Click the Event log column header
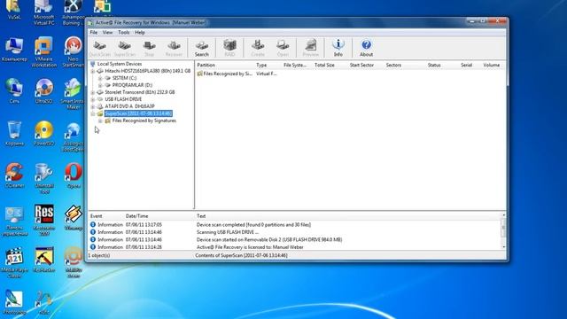Viewport: 567px width, 319px height. pos(97,216)
